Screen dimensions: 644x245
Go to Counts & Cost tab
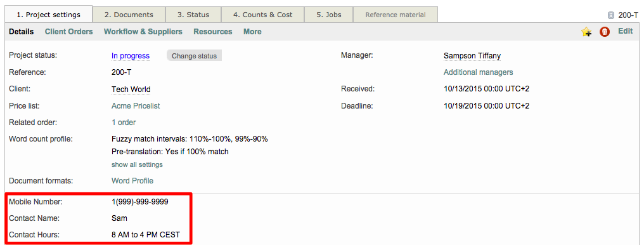[263, 15]
